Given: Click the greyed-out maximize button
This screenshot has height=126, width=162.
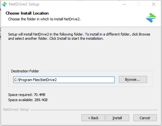Looking at the screenshot, I should tap(139, 4).
